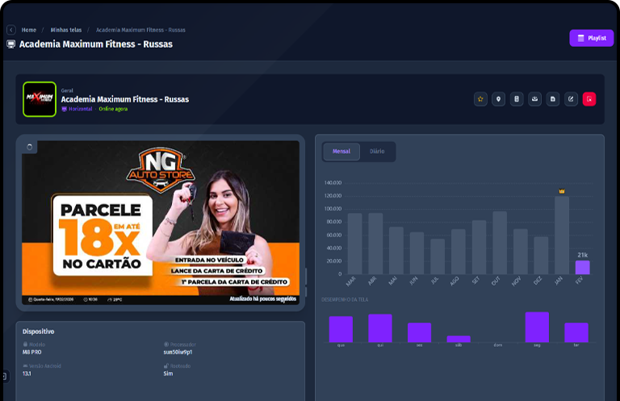Click the download tray icon

coord(535,99)
